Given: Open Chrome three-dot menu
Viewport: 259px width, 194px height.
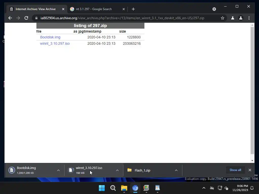Looking at the screenshot, I should click(x=249, y=18).
